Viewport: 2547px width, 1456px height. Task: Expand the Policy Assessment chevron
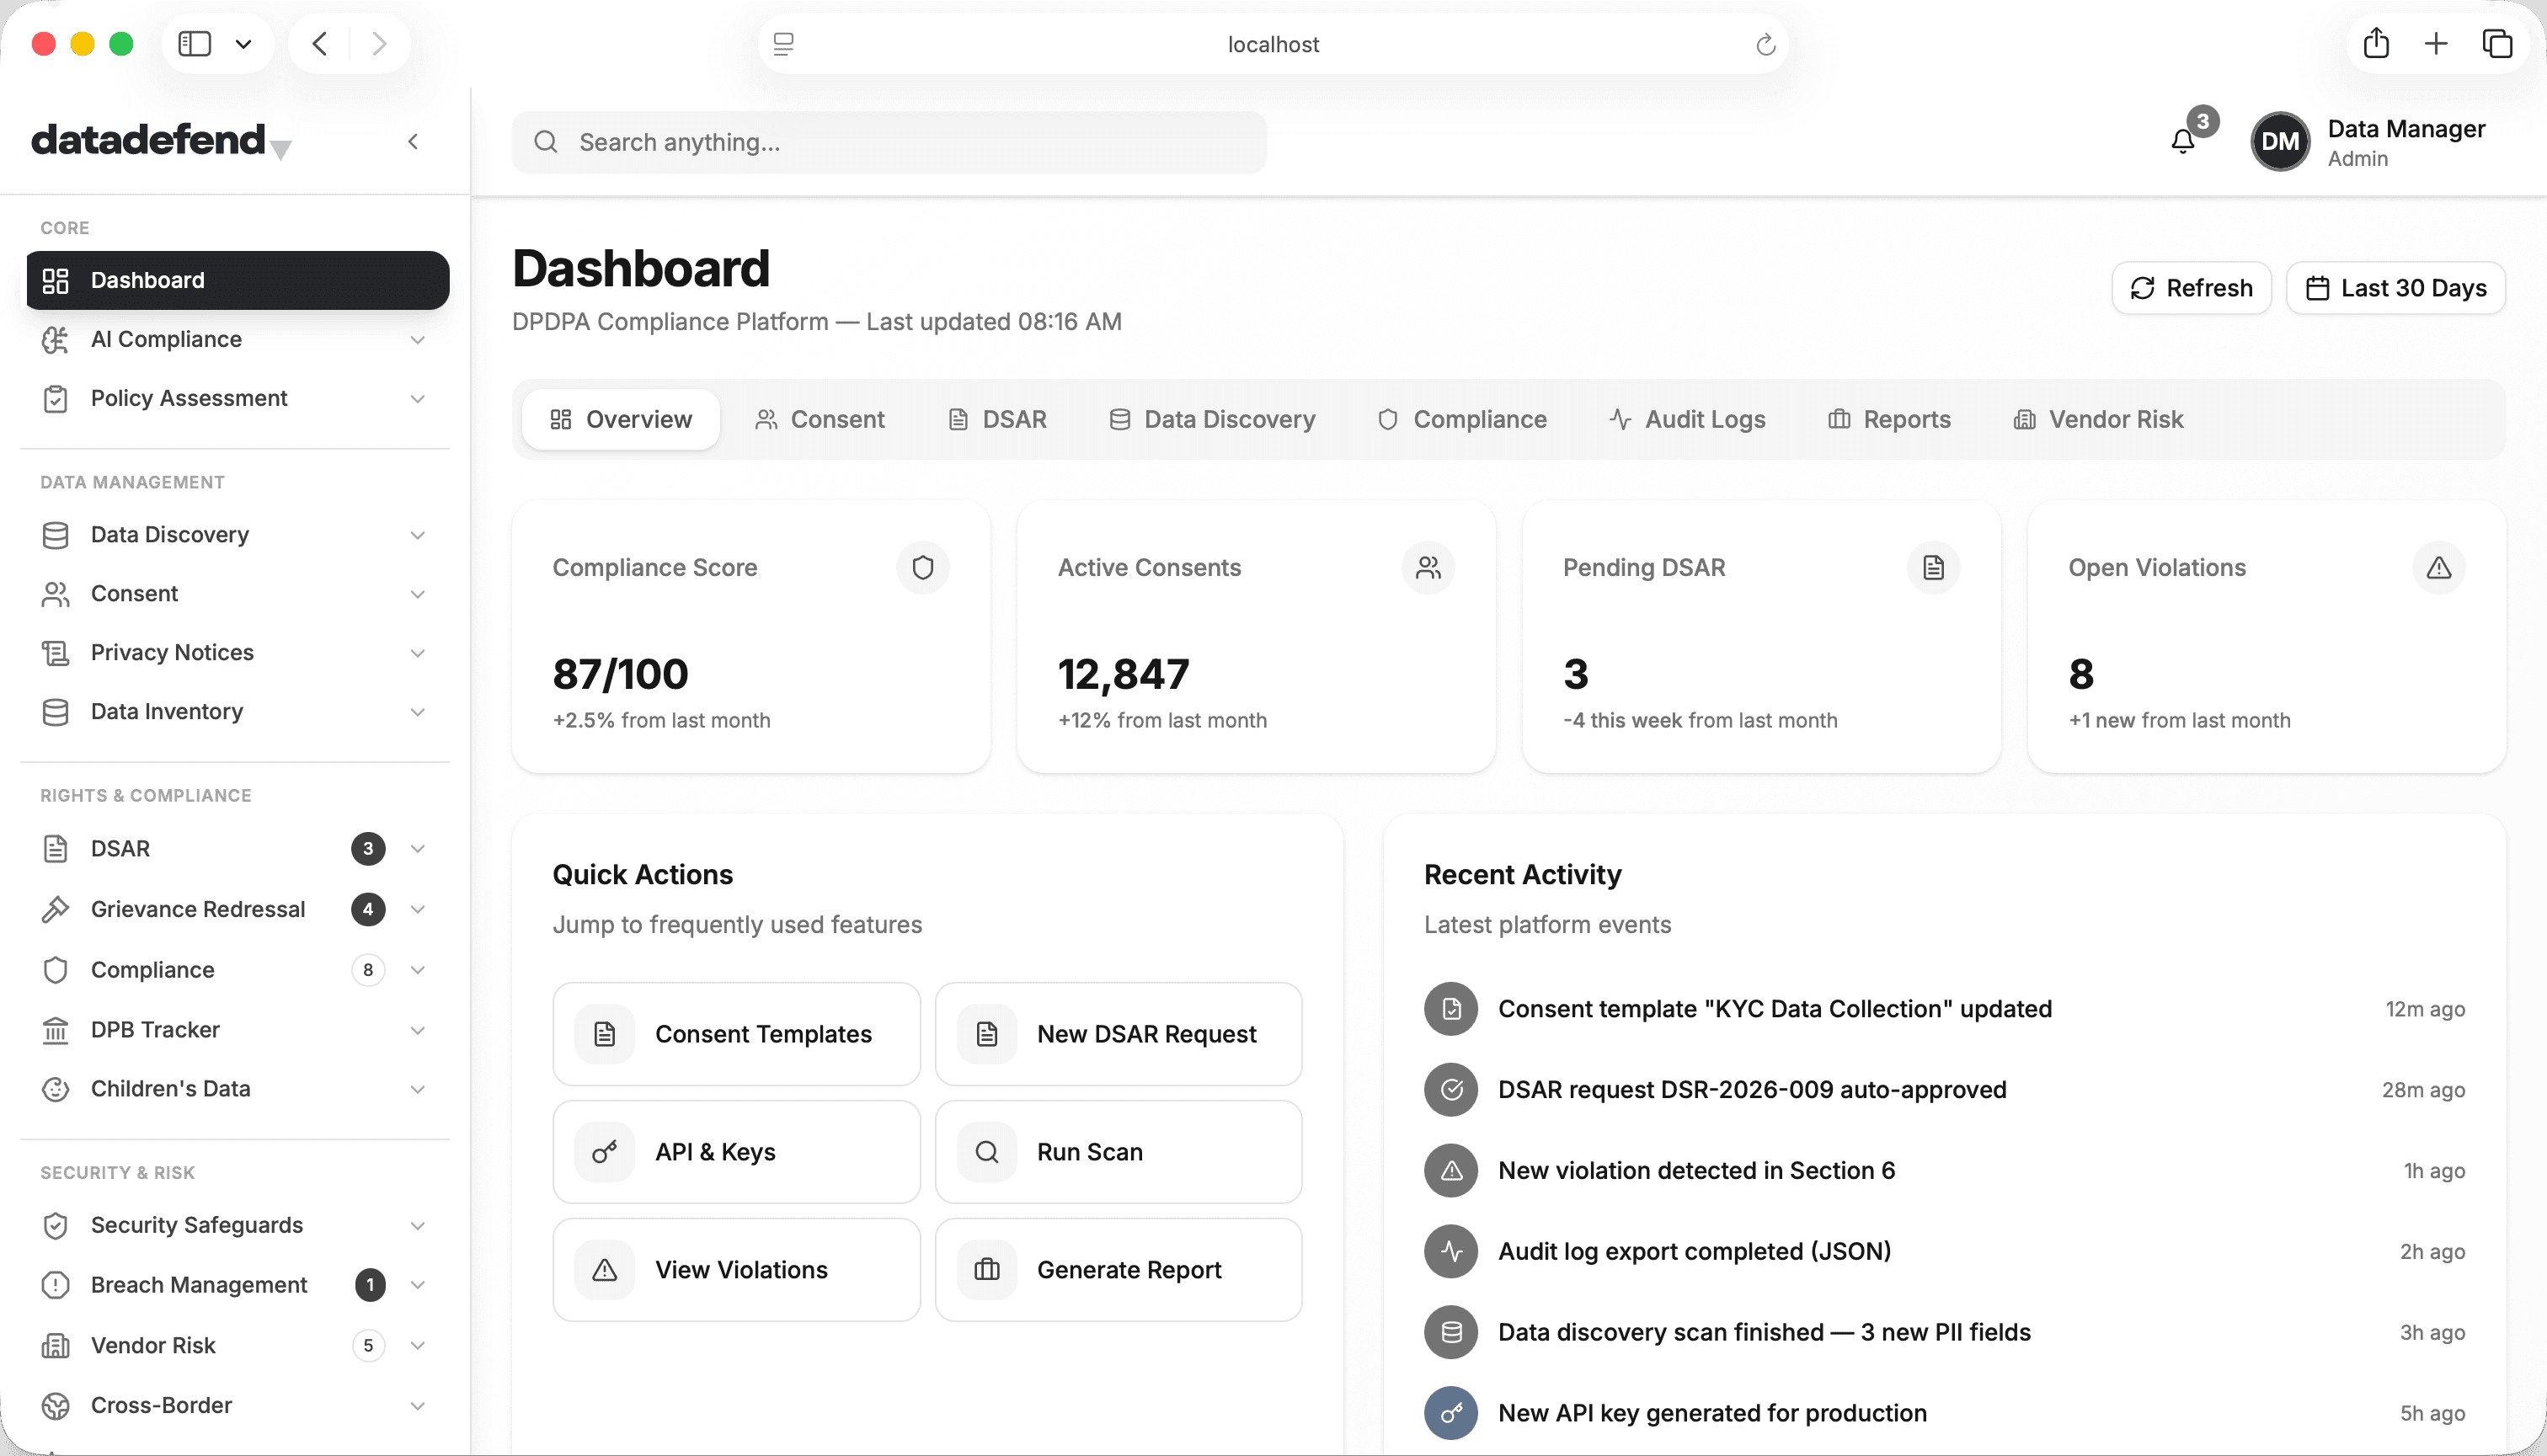tap(418, 399)
